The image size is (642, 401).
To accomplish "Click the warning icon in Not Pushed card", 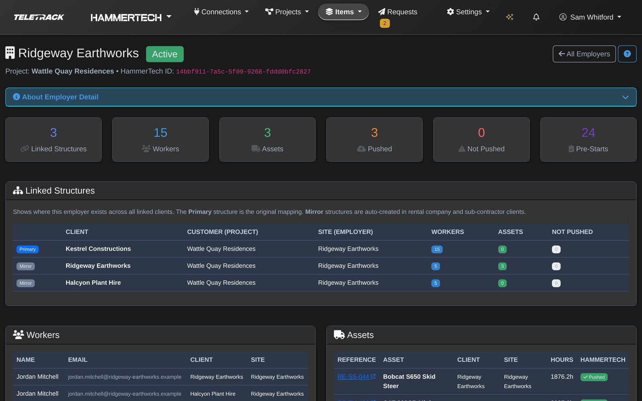I will pos(462,149).
